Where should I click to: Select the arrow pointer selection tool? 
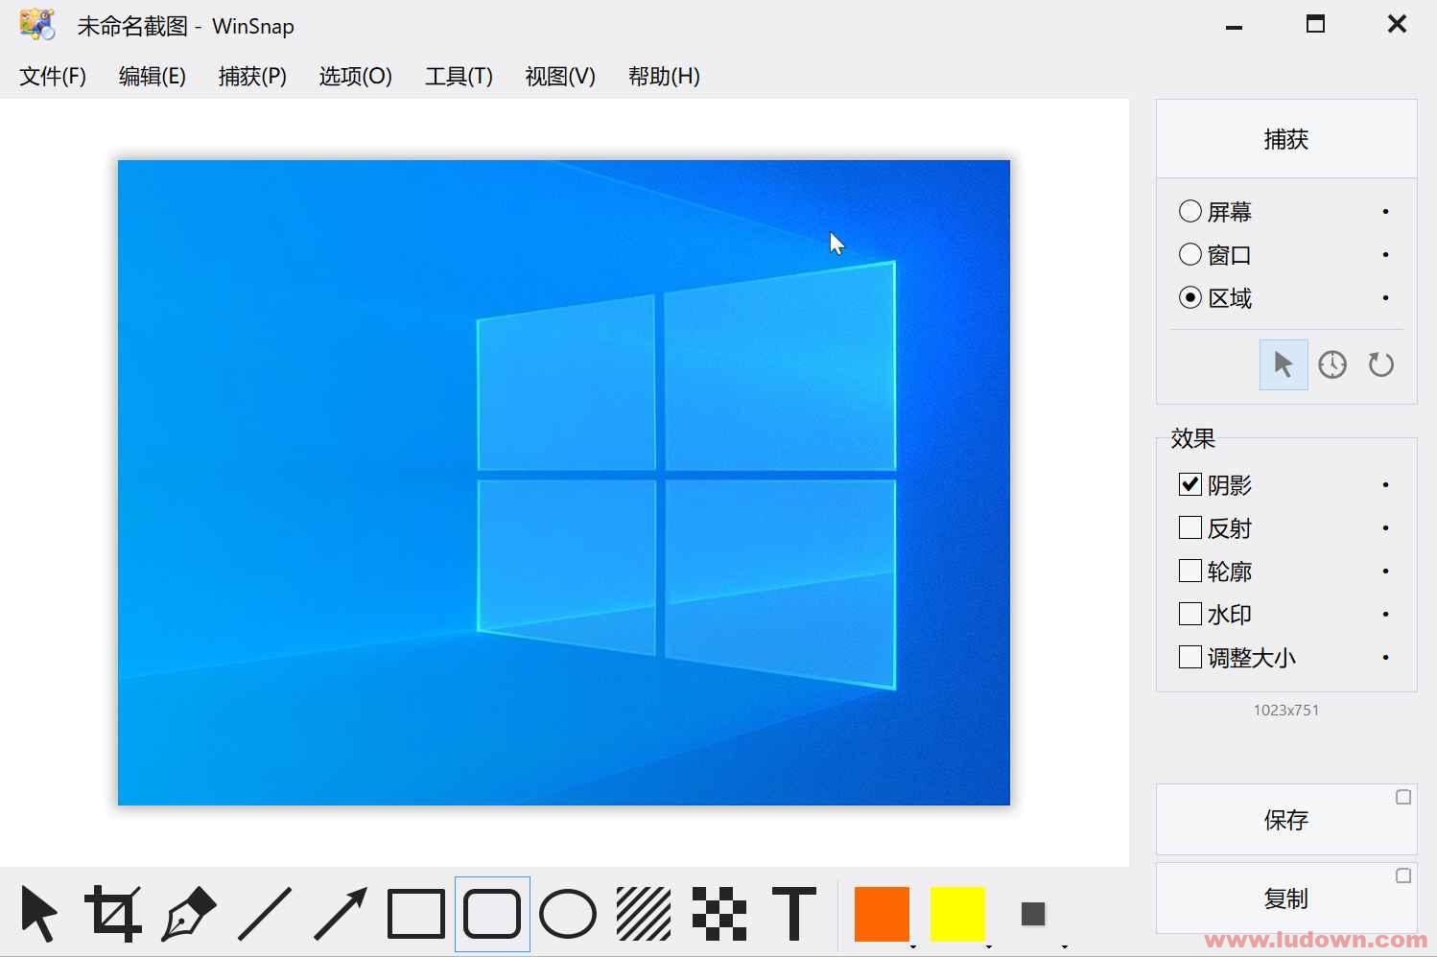(38, 914)
